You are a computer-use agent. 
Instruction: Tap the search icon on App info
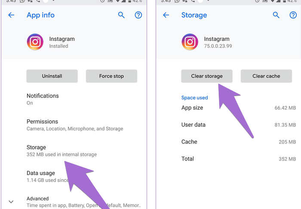pyautogui.click(x=121, y=15)
